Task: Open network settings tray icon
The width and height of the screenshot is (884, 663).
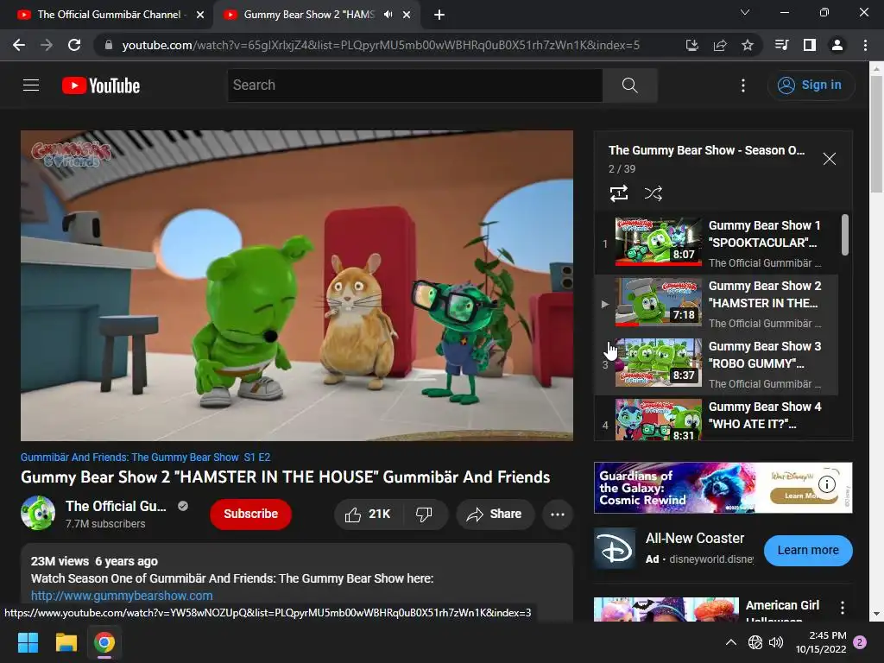Action: (755, 642)
